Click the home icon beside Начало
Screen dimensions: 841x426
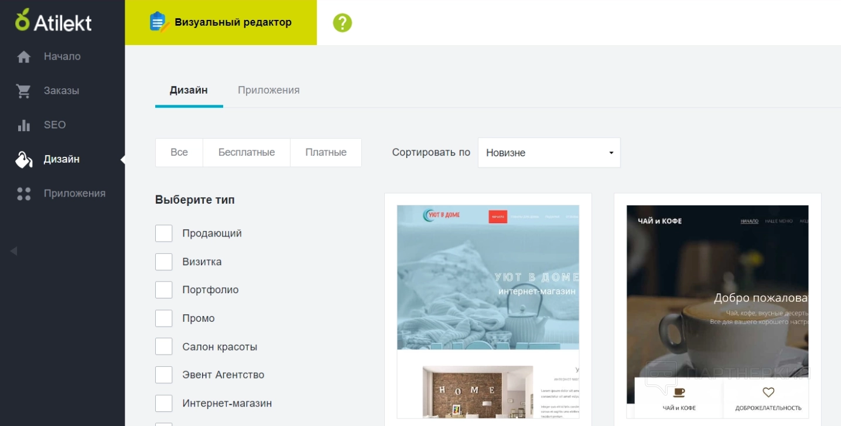23,57
